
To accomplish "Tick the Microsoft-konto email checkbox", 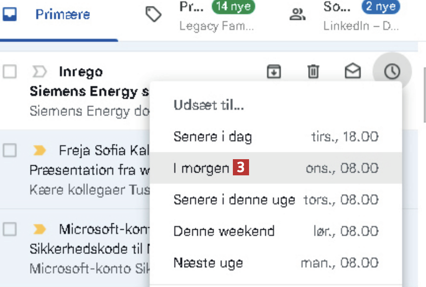I will click(10, 228).
